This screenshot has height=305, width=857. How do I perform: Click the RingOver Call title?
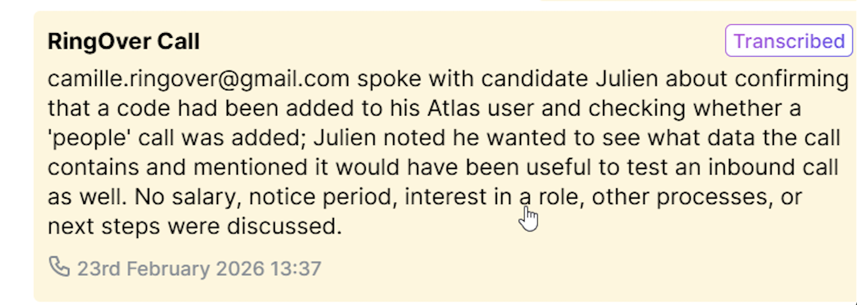pyautogui.click(x=123, y=42)
